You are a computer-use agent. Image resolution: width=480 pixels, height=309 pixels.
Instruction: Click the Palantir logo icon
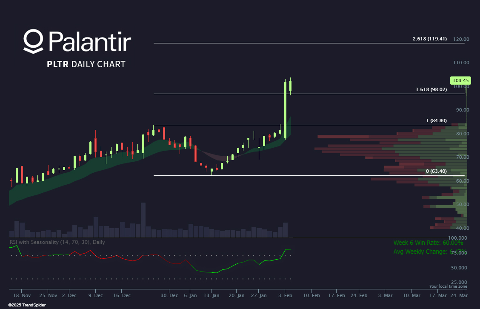(33, 41)
